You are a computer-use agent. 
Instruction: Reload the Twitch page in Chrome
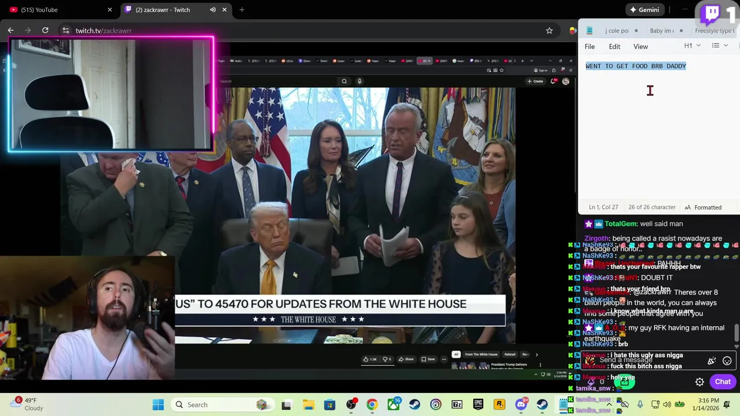click(45, 30)
